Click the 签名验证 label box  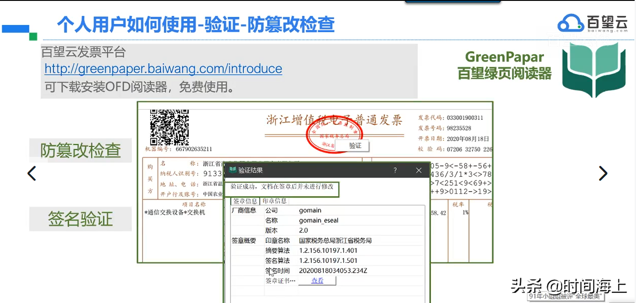pyautogui.click(x=80, y=219)
